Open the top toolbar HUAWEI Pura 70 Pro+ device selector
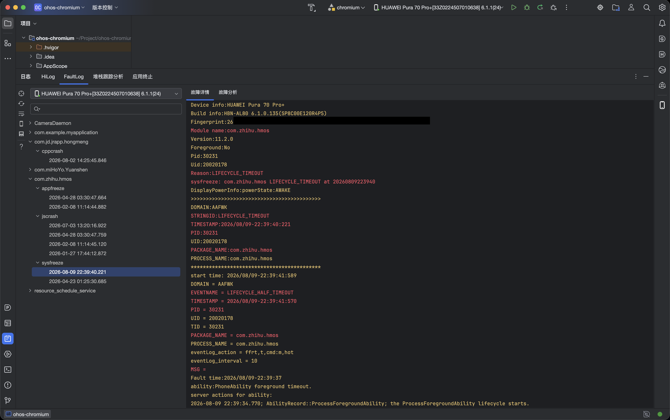The image size is (670, 420). pyautogui.click(x=438, y=7)
